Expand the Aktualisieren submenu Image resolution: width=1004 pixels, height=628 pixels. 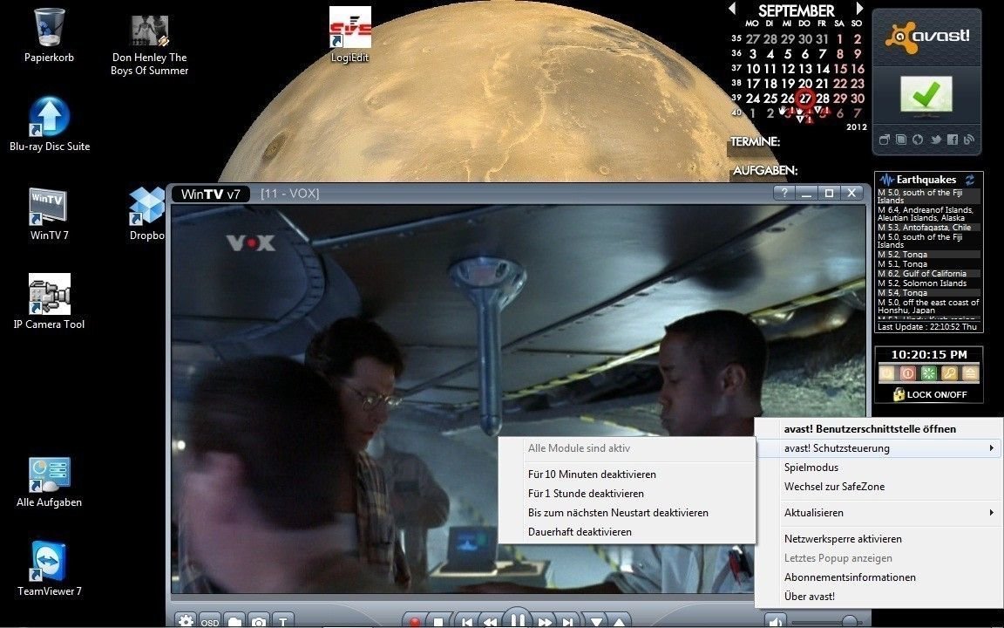coord(878,513)
